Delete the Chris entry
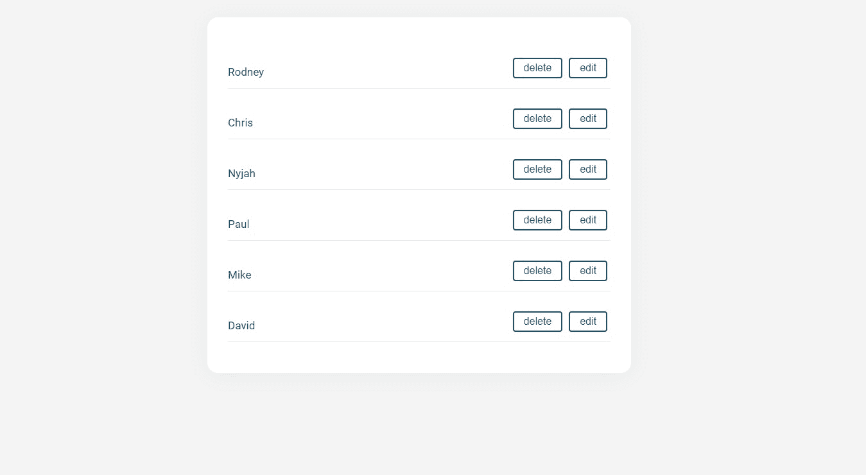This screenshot has height=475, width=866. [x=537, y=119]
